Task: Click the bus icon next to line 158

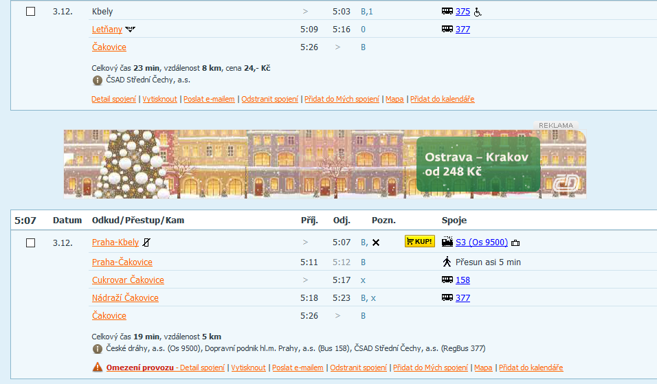Action: (x=447, y=280)
